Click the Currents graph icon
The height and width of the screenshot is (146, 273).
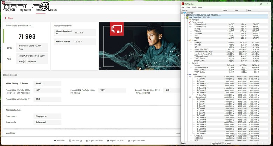[190, 63]
